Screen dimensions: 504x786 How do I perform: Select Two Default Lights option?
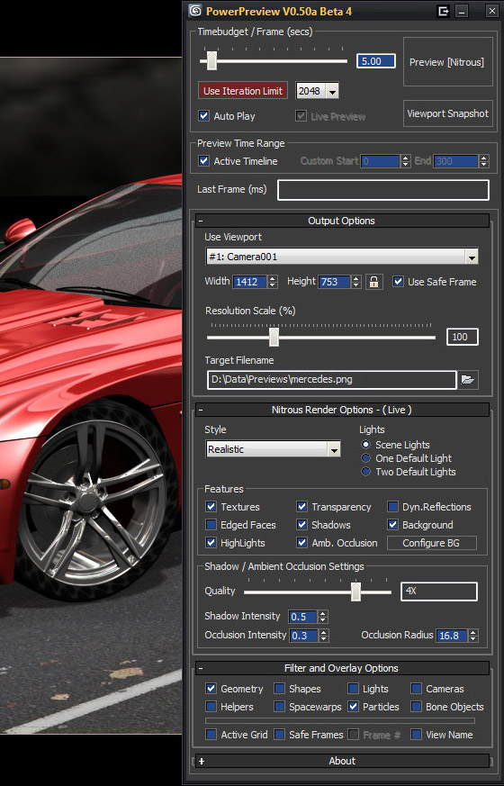point(365,472)
